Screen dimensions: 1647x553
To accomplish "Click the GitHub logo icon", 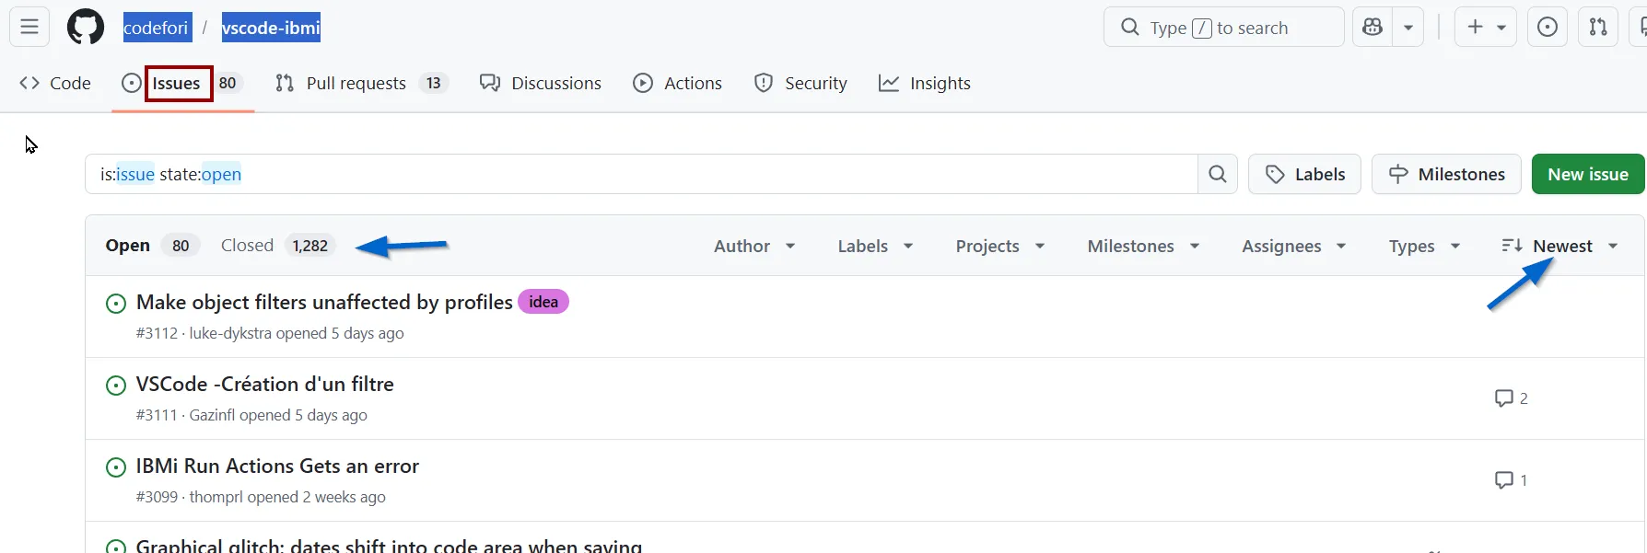I will (86, 28).
